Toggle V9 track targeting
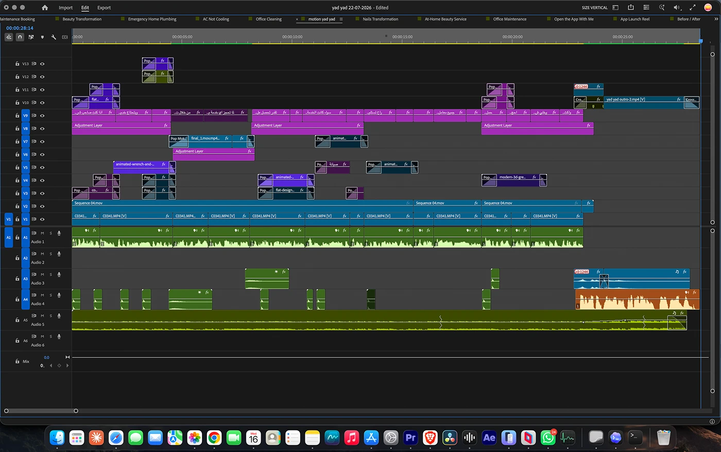 click(25, 116)
